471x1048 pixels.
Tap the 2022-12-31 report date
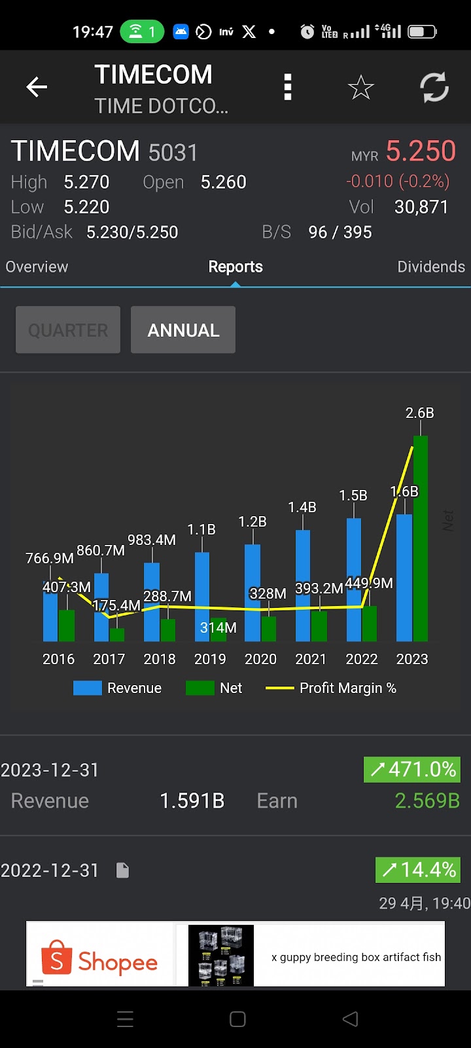pyautogui.click(x=50, y=870)
